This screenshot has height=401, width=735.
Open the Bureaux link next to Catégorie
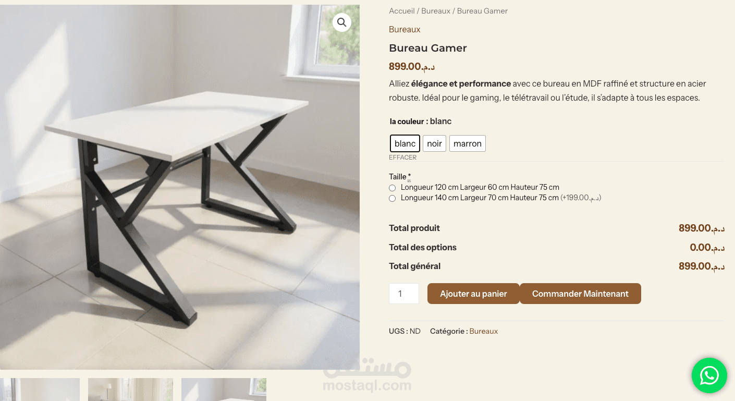(x=484, y=331)
